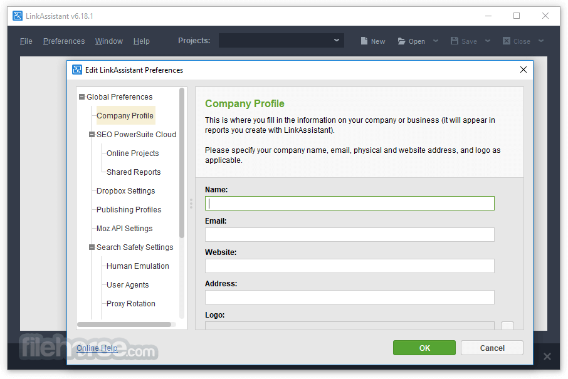Image resolution: width=568 pixels, height=379 pixels.
Task: Open the File menu
Action: coord(26,41)
